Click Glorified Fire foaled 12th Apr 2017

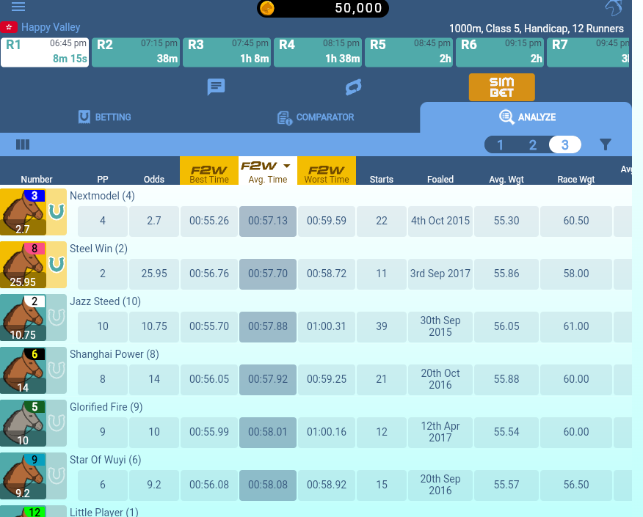tap(440, 433)
